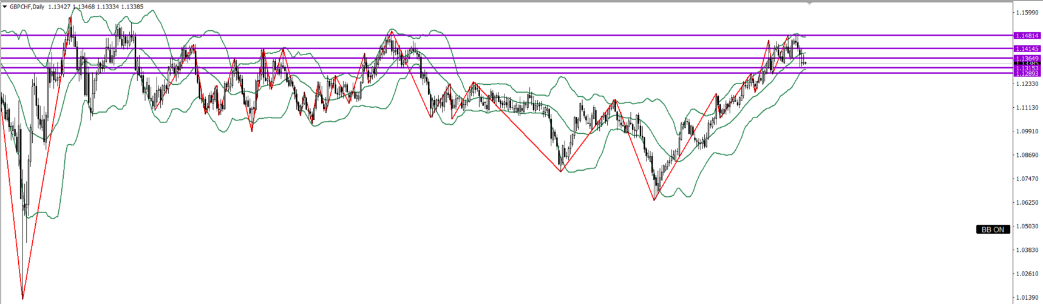Click the 1.13649 purple level label
This screenshot has height=304, width=1043.
pyautogui.click(x=1027, y=58)
